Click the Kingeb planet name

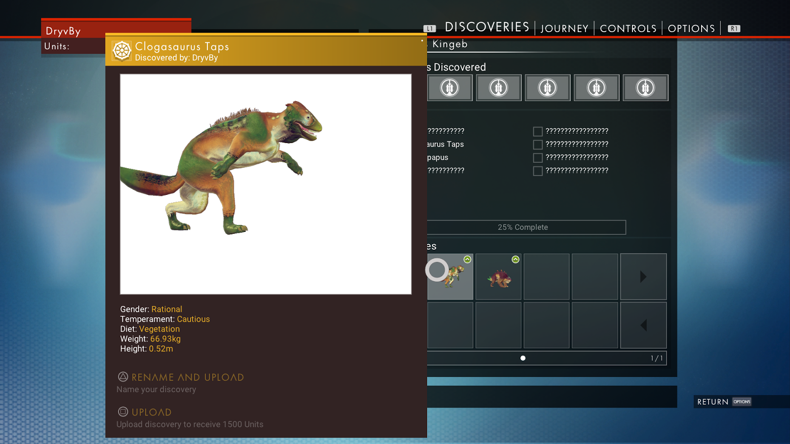click(450, 44)
